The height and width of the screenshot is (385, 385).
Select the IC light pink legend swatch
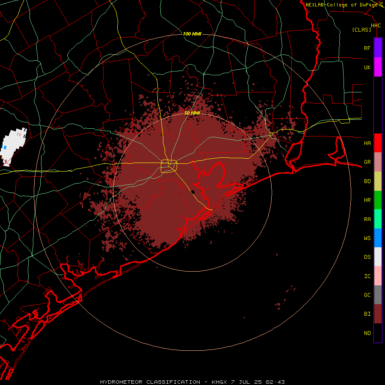point(378,276)
